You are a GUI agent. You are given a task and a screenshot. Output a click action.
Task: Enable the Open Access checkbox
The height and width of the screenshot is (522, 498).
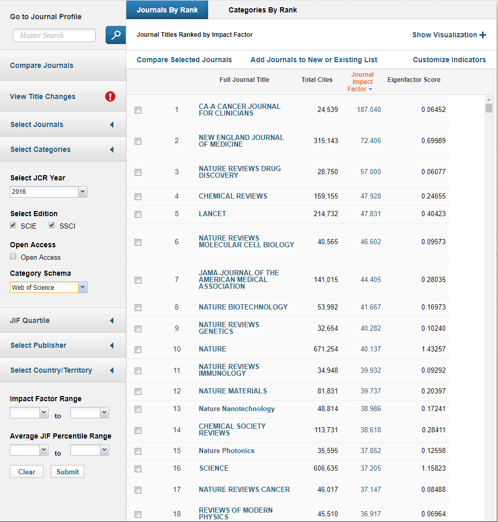point(13,257)
